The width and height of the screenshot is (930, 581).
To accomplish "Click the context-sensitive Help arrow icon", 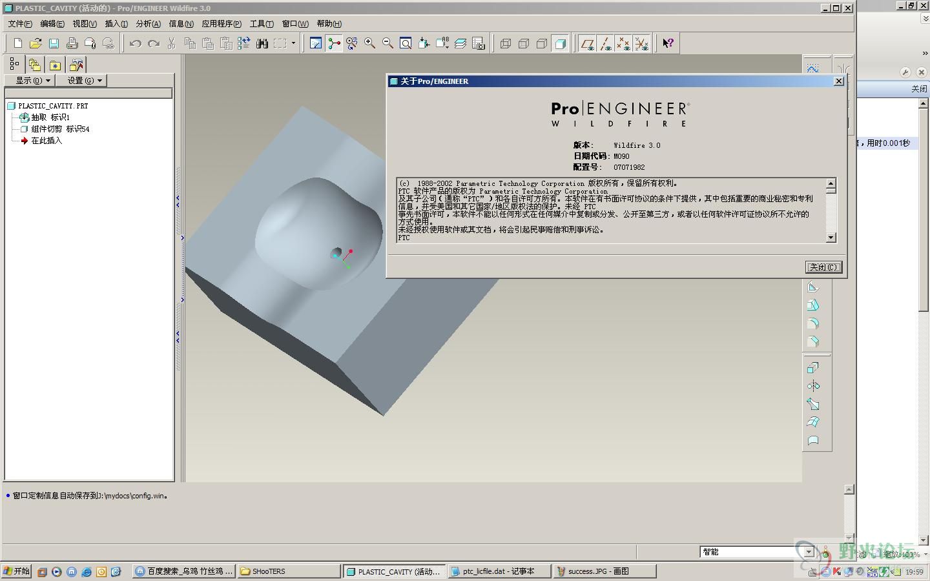I will (x=668, y=43).
